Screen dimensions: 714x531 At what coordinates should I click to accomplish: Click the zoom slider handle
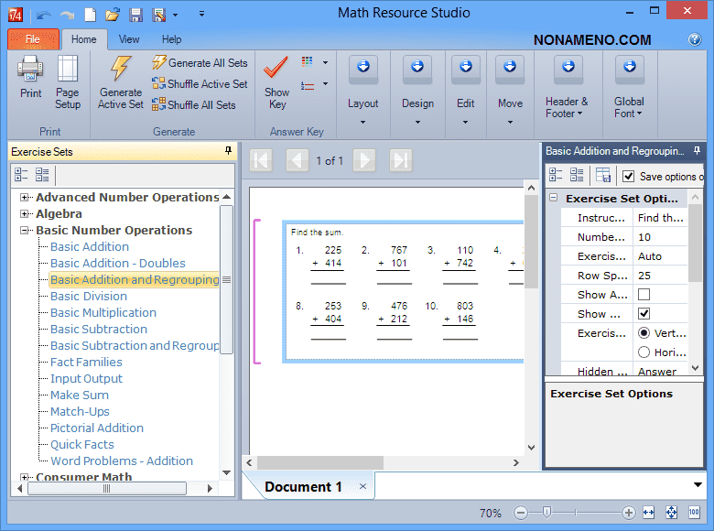[x=546, y=513]
